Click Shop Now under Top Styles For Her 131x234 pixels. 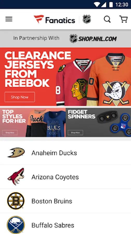click(10, 133)
